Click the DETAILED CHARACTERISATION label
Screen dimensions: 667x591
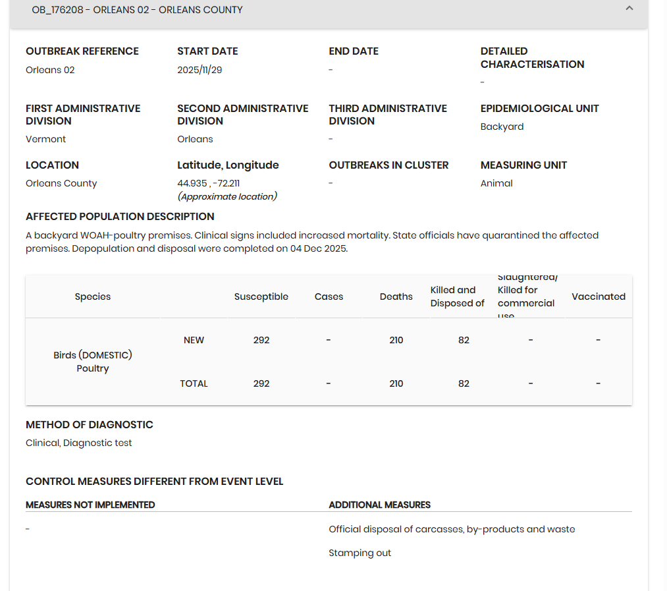(532, 58)
